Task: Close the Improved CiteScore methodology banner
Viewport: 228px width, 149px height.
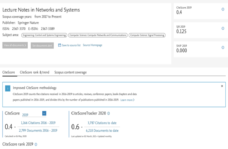Action: (x=222, y=86)
